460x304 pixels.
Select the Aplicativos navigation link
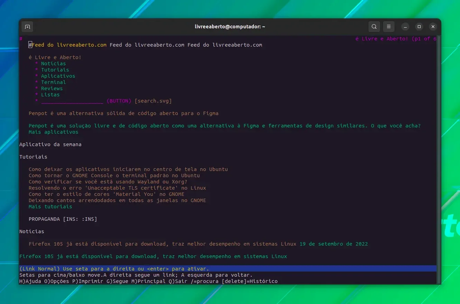tap(58, 76)
